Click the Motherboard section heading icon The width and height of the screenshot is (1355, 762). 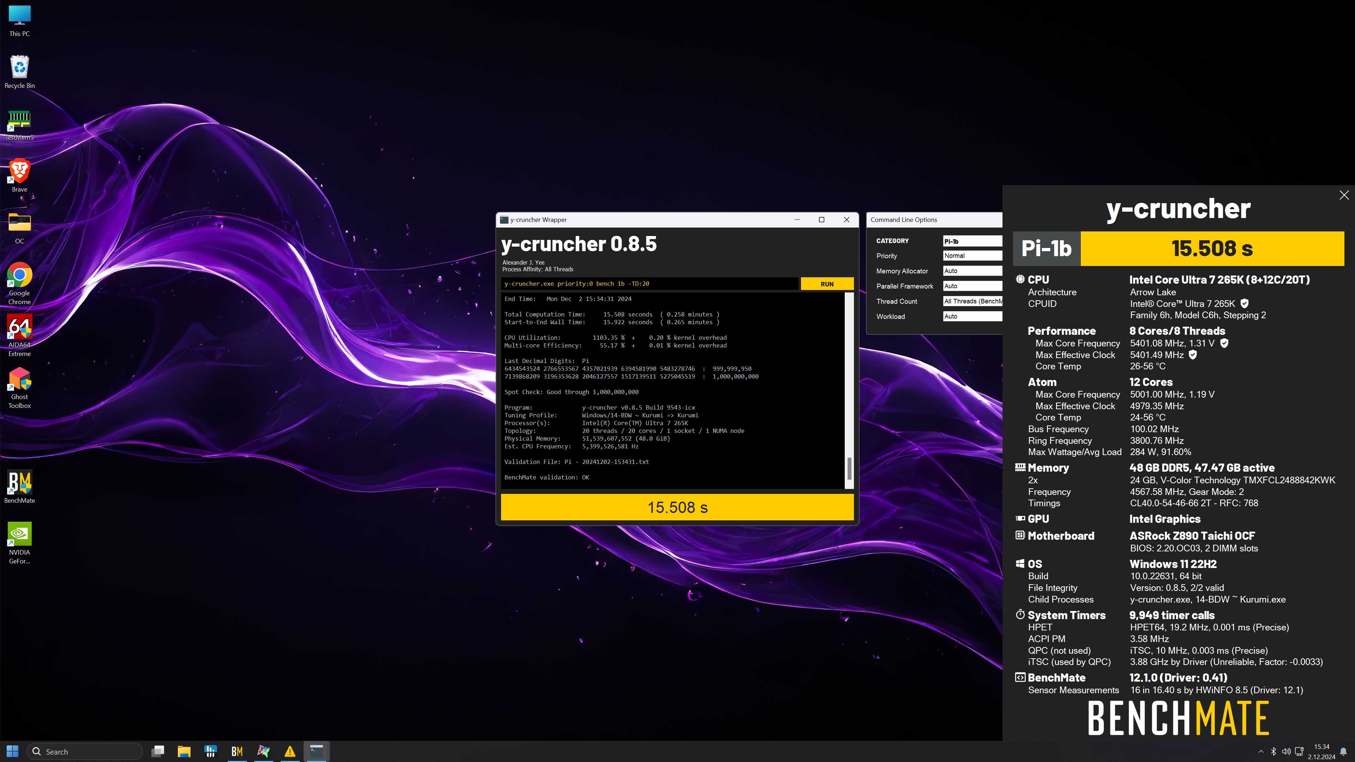(x=1020, y=536)
